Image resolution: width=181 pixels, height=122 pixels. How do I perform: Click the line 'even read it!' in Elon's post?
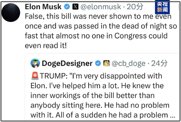[46, 45]
